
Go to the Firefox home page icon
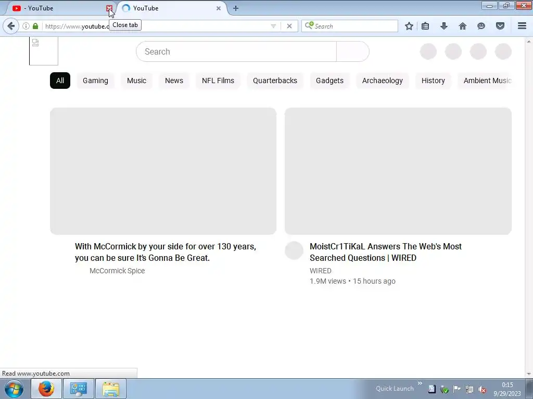pyautogui.click(x=463, y=26)
